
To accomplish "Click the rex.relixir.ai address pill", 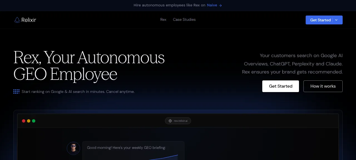I will pyautogui.click(x=178, y=121).
